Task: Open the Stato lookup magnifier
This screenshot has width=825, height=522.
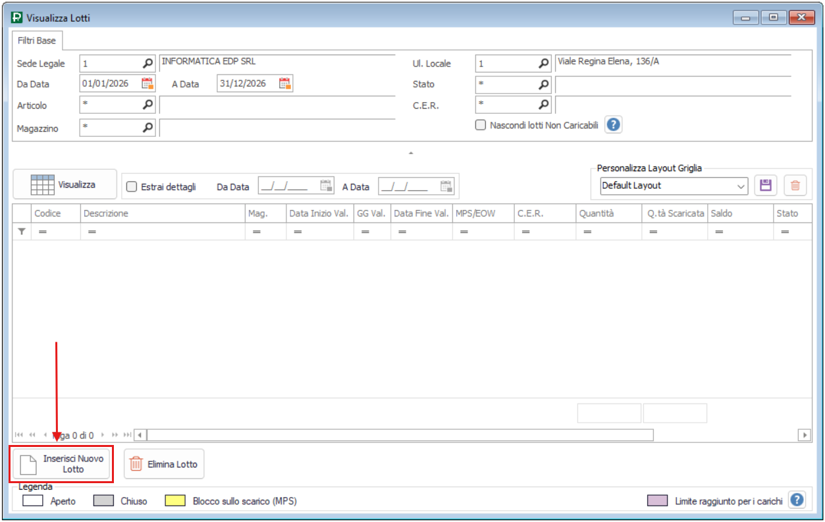Action: point(544,84)
